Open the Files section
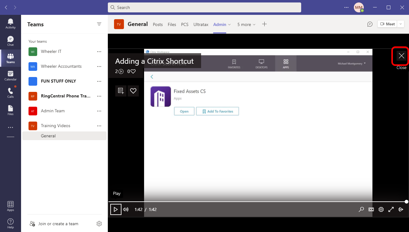Screen dimensions: 409x232 point(11,110)
